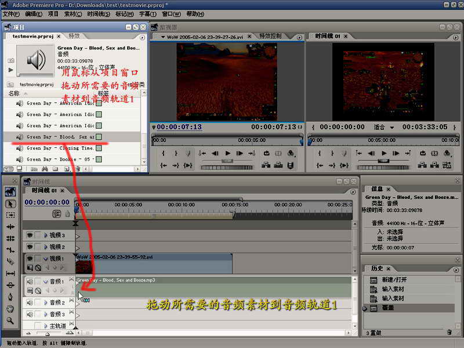The width and height of the screenshot is (464, 348).
Task: Expand the 主轨道 master track triangle
Action: pyautogui.click(x=46, y=325)
